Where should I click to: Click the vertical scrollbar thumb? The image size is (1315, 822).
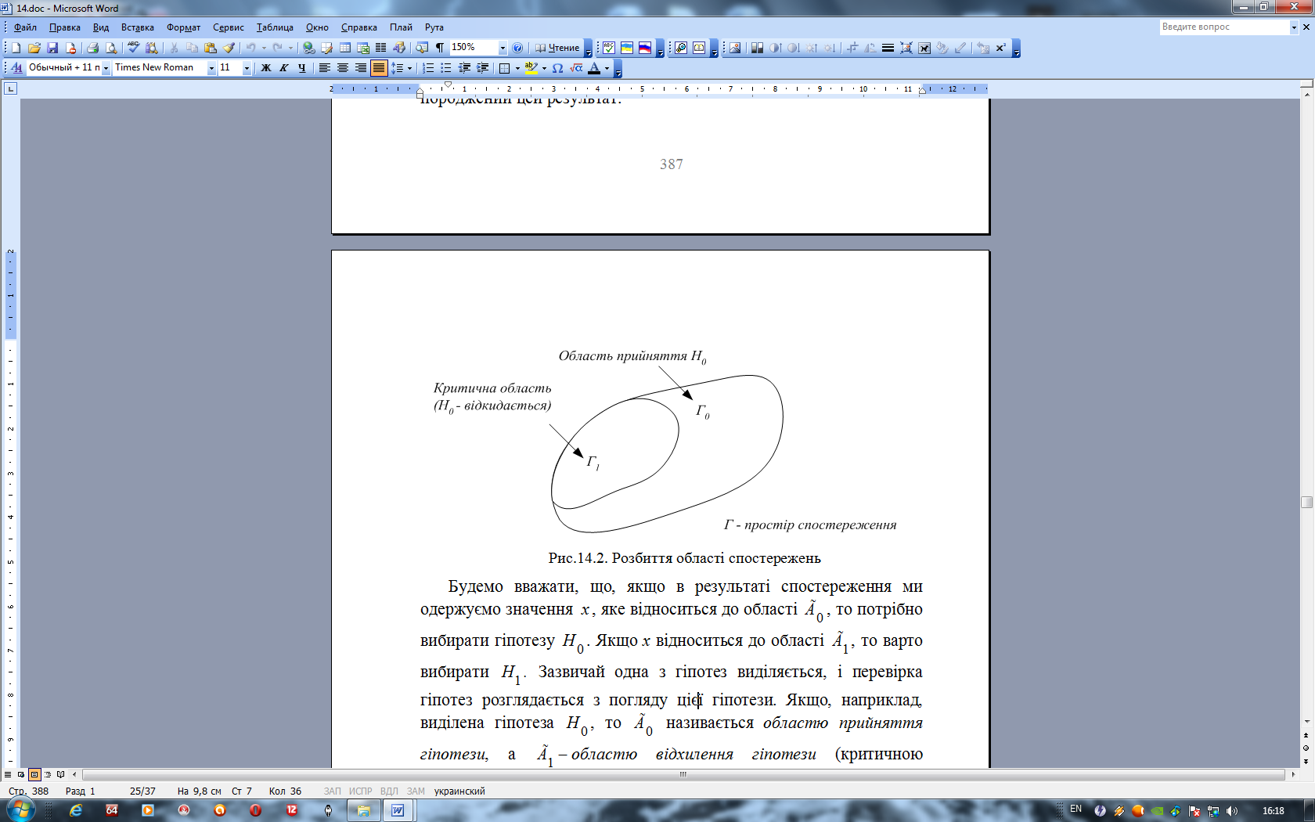click(1306, 502)
